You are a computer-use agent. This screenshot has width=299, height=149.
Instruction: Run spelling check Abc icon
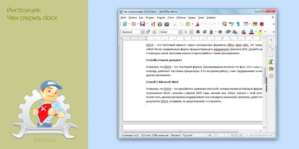(231, 24)
